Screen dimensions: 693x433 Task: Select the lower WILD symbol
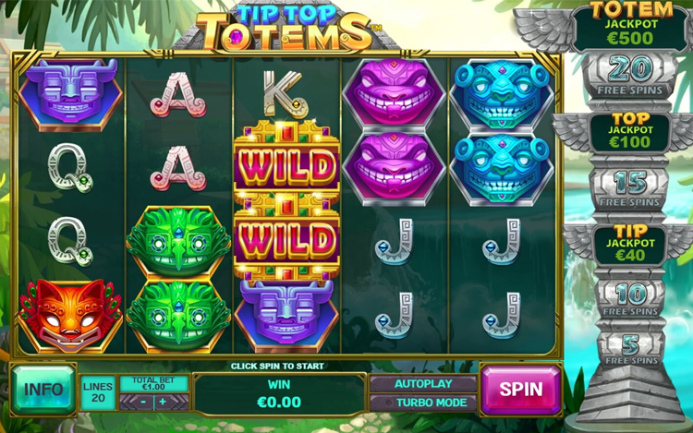(286, 238)
